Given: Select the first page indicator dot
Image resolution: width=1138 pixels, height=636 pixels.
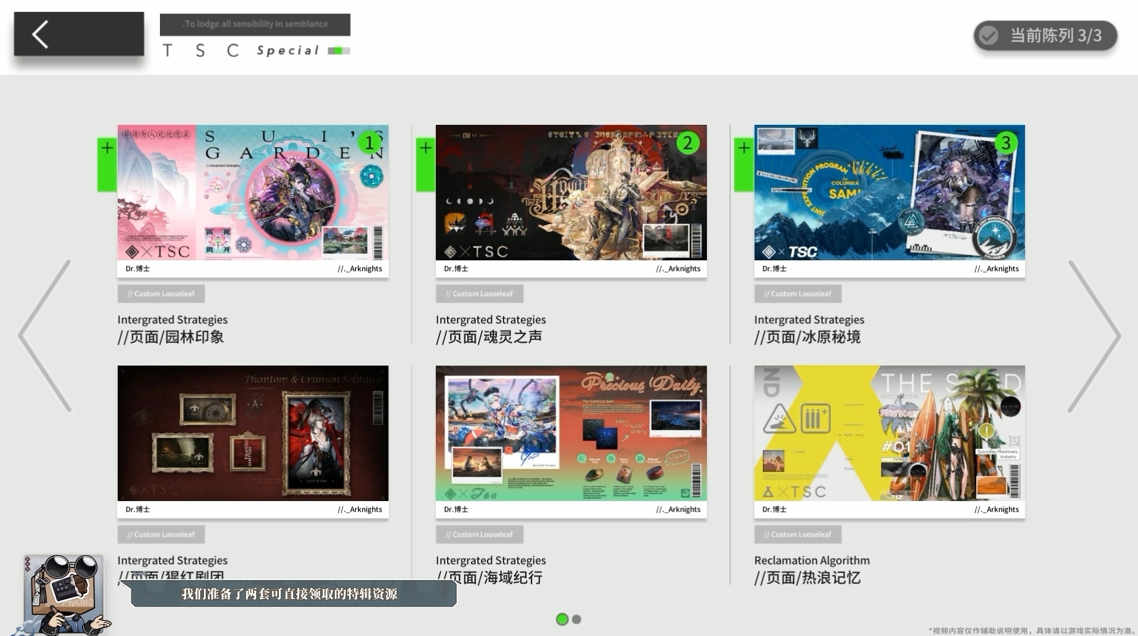Looking at the screenshot, I should click(x=562, y=619).
